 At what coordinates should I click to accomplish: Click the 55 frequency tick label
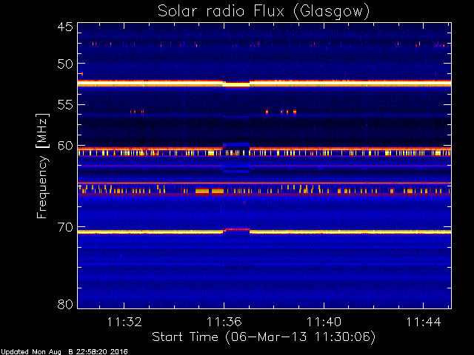pos(65,105)
